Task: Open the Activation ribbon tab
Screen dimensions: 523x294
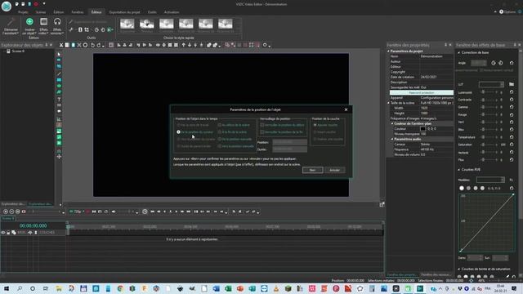Action: 172,12
